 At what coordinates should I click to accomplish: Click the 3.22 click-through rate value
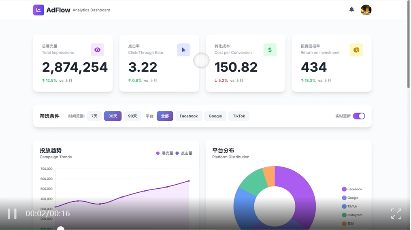click(143, 67)
